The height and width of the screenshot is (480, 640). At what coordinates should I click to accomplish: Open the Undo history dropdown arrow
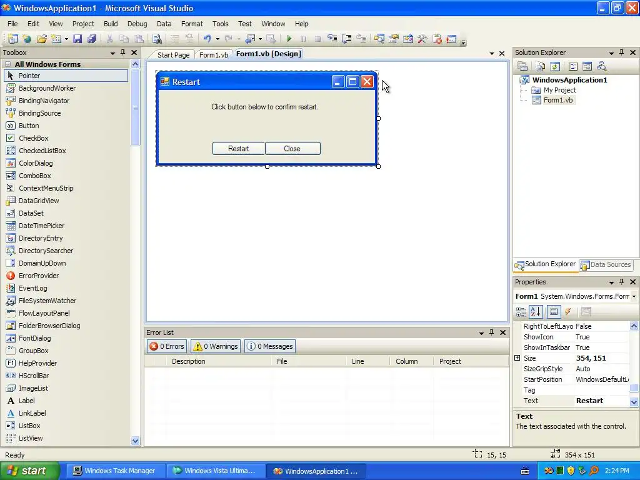pos(217,39)
